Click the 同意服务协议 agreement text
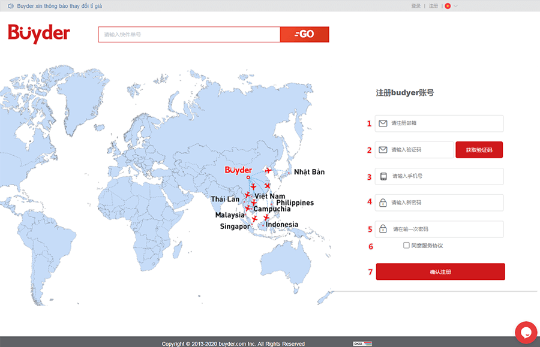Image resolution: width=540 pixels, height=347 pixels. (x=427, y=246)
